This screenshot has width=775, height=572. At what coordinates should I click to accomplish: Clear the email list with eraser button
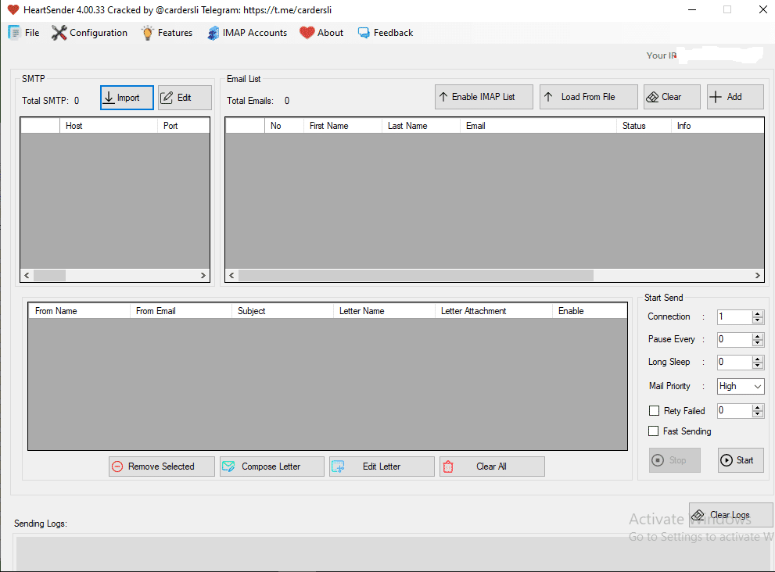(x=672, y=97)
